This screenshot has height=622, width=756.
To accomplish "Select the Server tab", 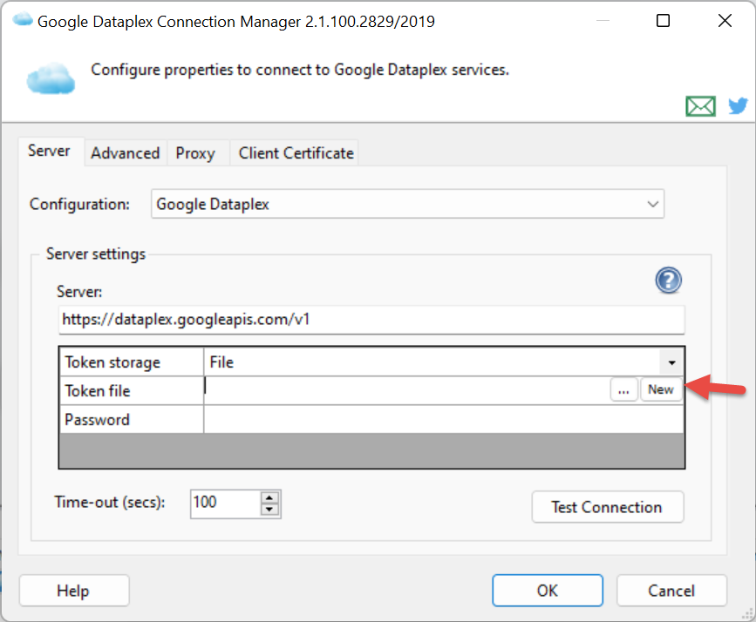I will 49,151.
